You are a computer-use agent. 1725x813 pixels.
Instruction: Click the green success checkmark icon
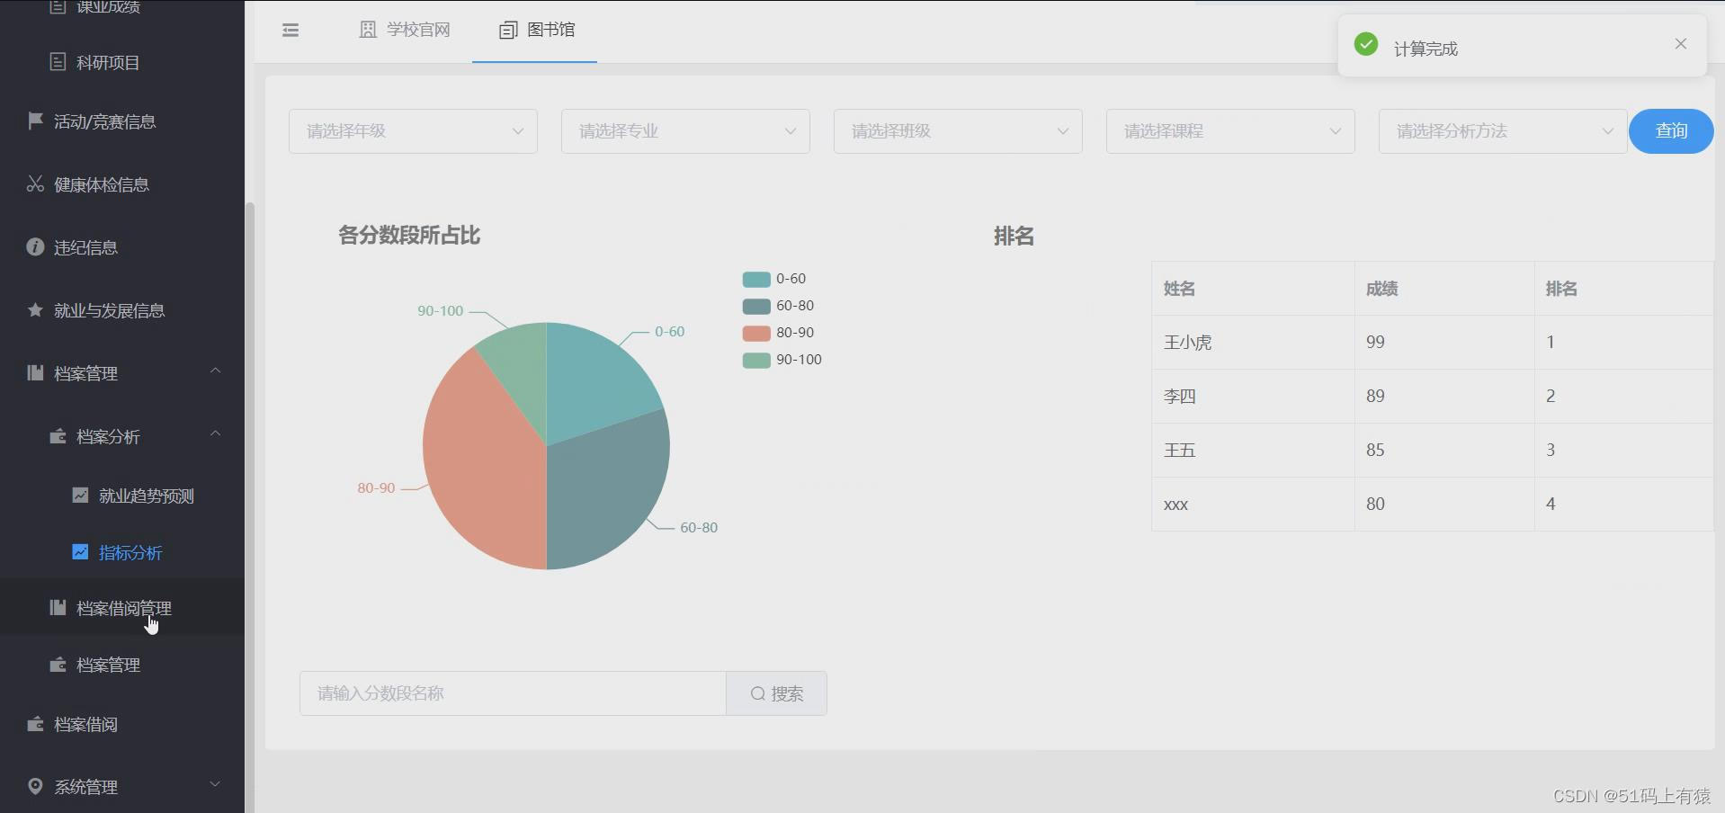[1366, 44]
